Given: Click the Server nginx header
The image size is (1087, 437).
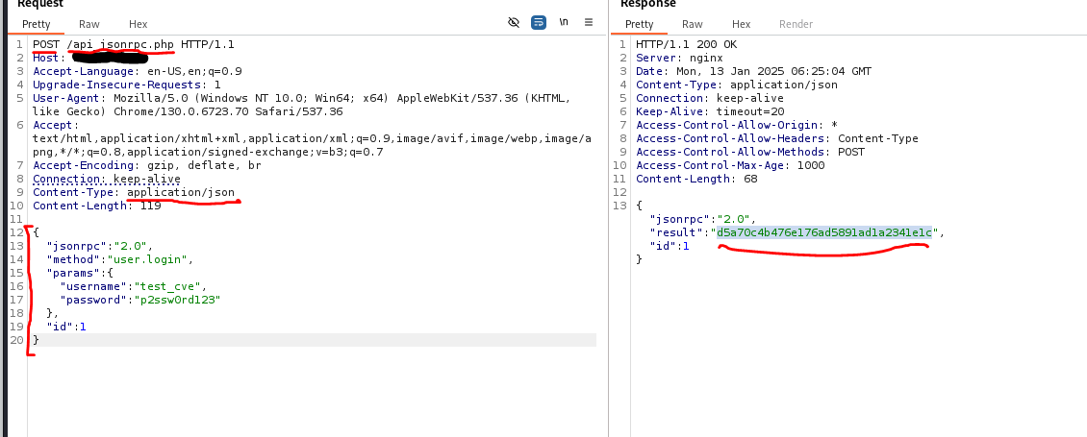Looking at the screenshot, I should [x=679, y=59].
